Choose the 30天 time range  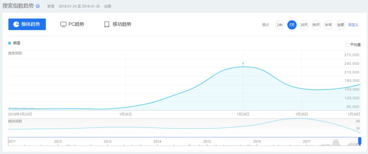tap(304, 25)
